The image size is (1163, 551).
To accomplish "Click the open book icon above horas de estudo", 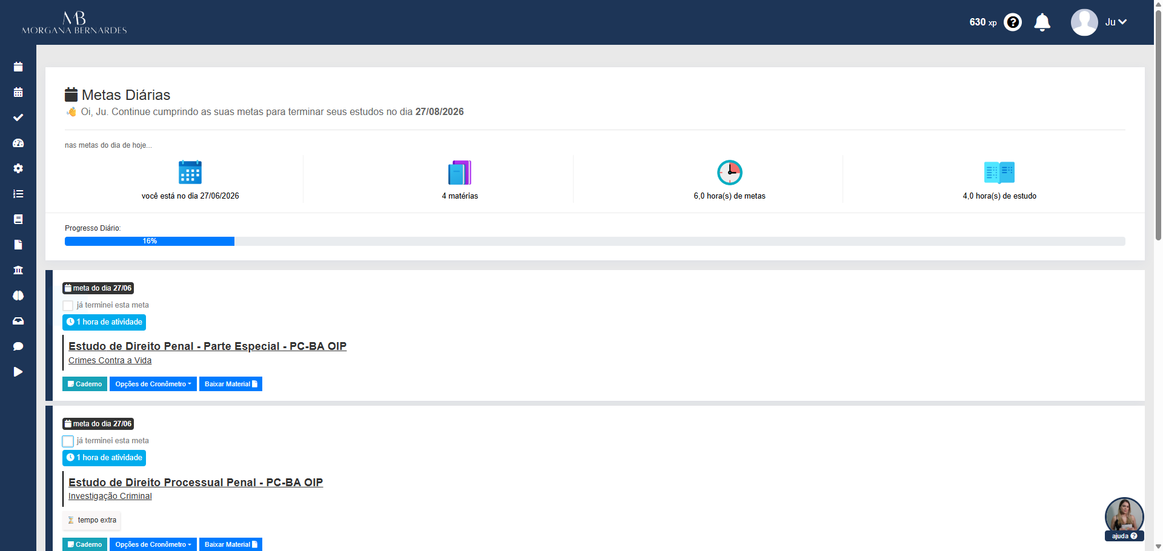I will tap(999, 172).
